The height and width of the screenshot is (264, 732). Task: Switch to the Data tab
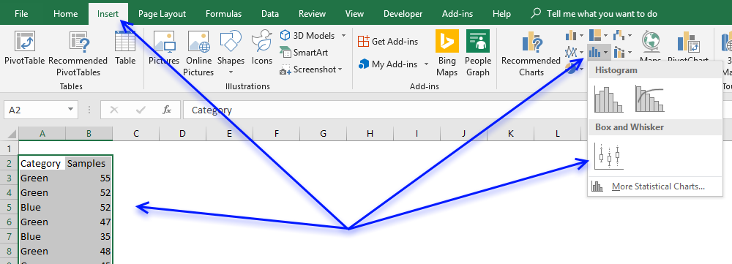pos(270,13)
